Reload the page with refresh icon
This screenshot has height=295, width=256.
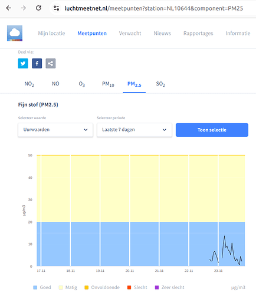click(x=38, y=8)
